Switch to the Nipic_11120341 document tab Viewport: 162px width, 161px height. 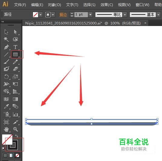[x=83, y=23]
